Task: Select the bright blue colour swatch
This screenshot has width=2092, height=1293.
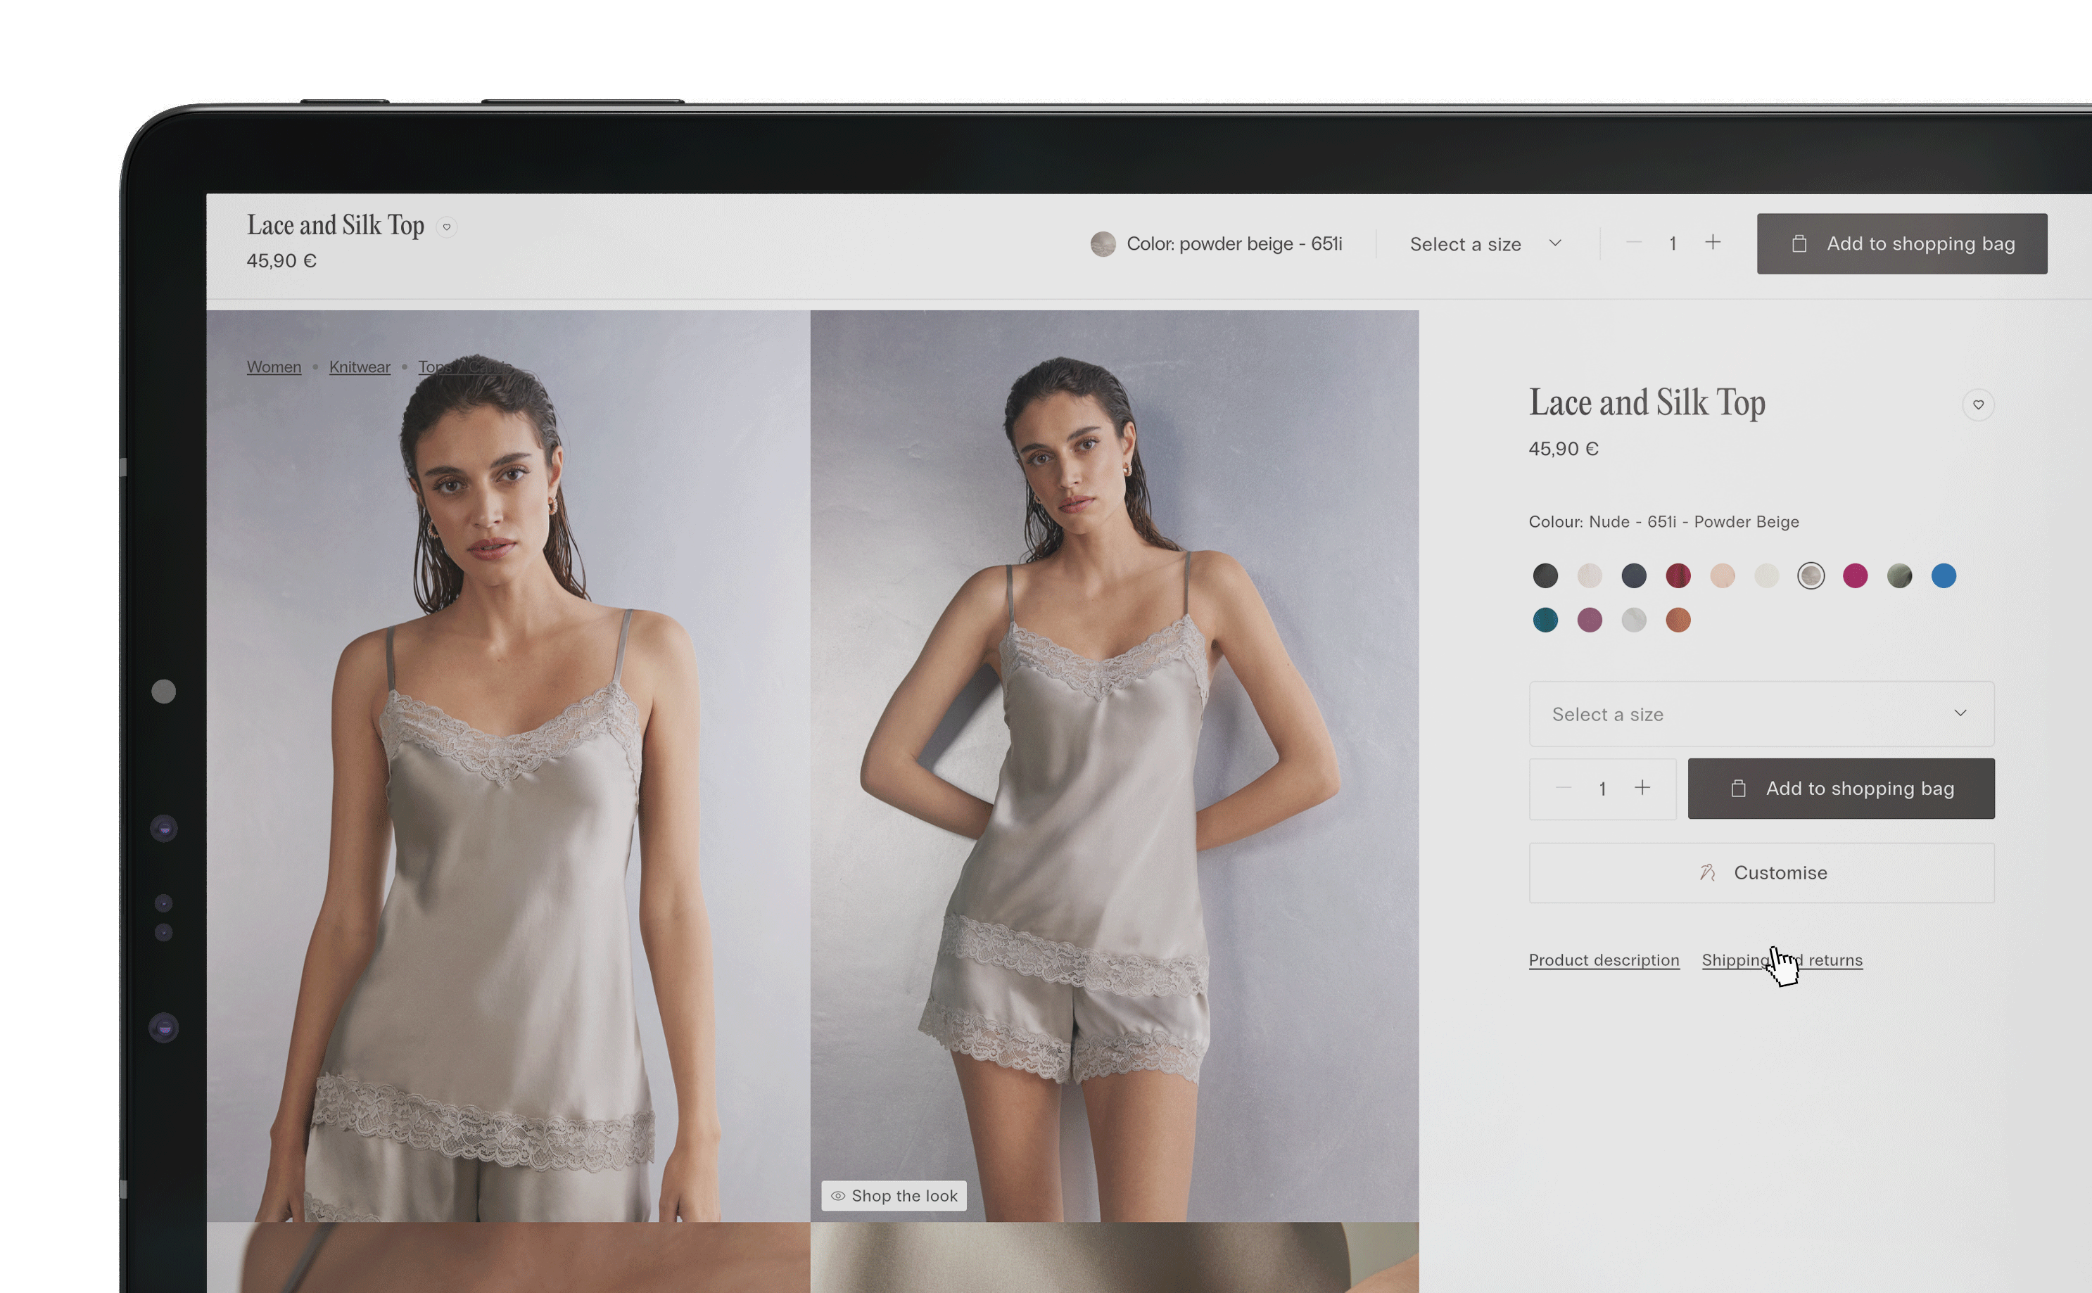Action: coord(1944,575)
